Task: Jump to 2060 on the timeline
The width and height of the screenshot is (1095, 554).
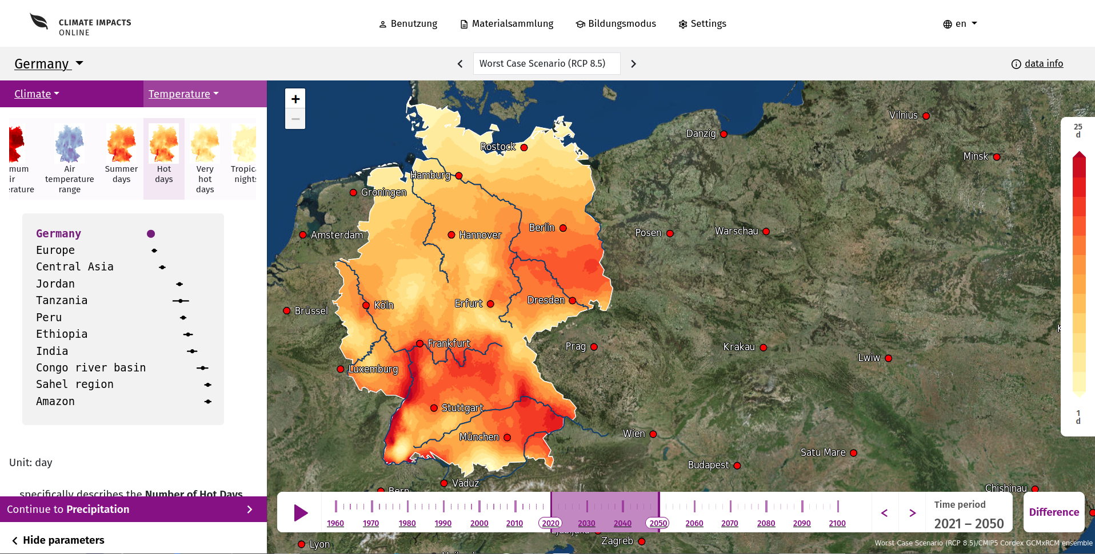Action: click(694, 523)
